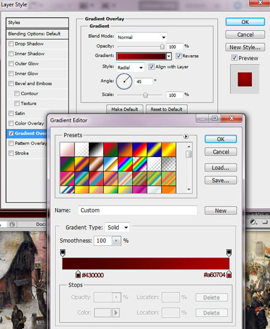Click the left black opacity stop

point(62,253)
